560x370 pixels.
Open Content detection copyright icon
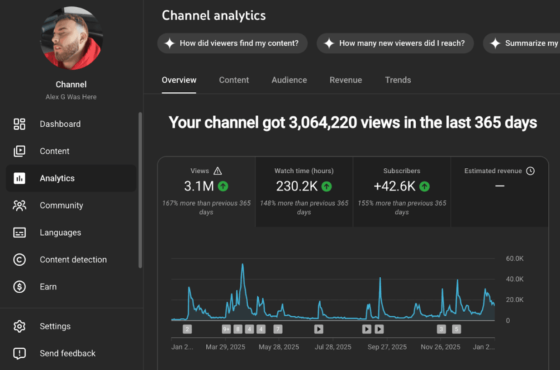[x=19, y=260]
